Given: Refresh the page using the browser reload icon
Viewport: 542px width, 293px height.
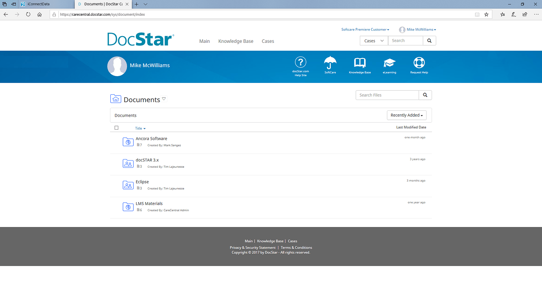Looking at the screenshot, I should tap(28, 14).
